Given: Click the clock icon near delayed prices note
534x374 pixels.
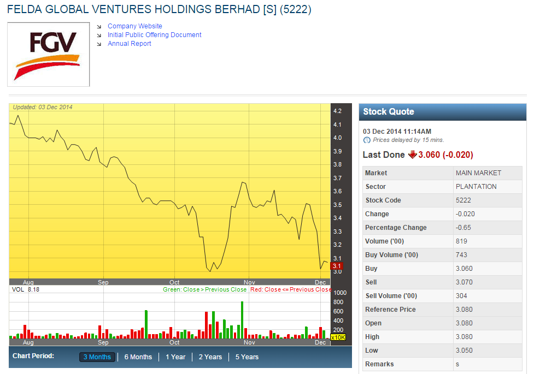Looking at the screenshot, I should (x=367, y=140).
